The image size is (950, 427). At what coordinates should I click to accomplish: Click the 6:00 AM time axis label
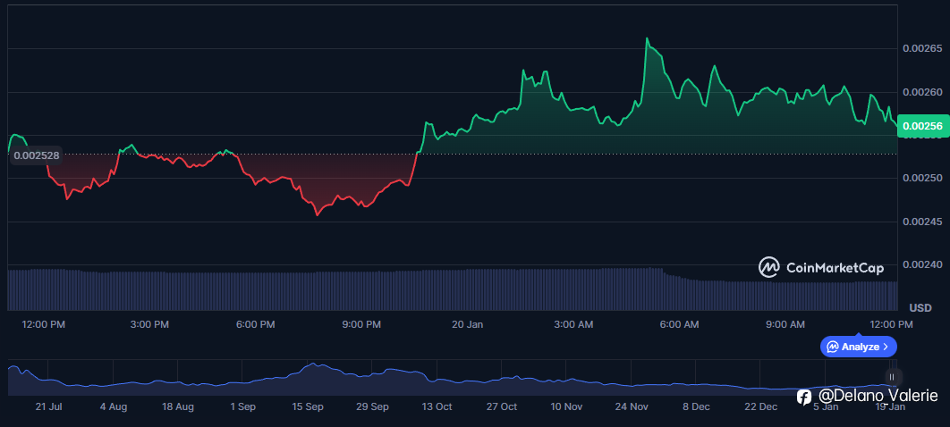(x=679, y=324)
